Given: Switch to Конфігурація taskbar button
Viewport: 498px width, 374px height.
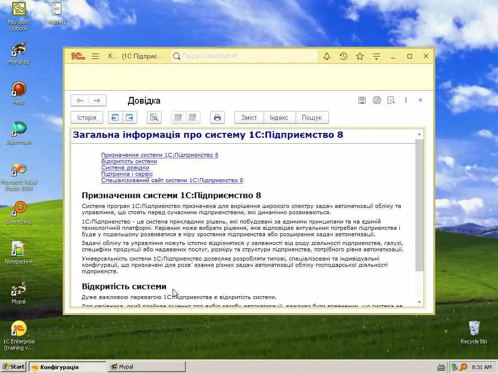Looking at the screenshot, I should pyautogui.click(x=67, y=367).
